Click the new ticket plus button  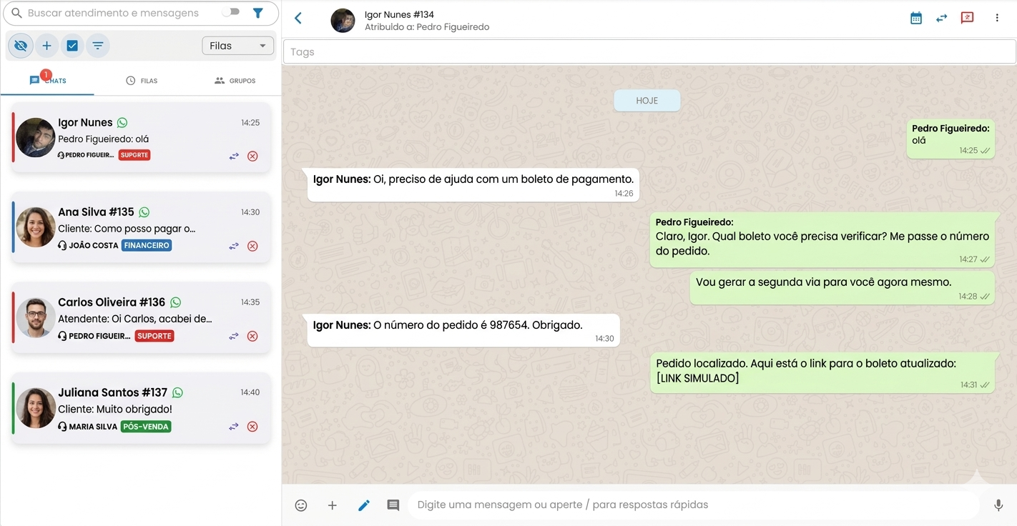coord(46,46)
